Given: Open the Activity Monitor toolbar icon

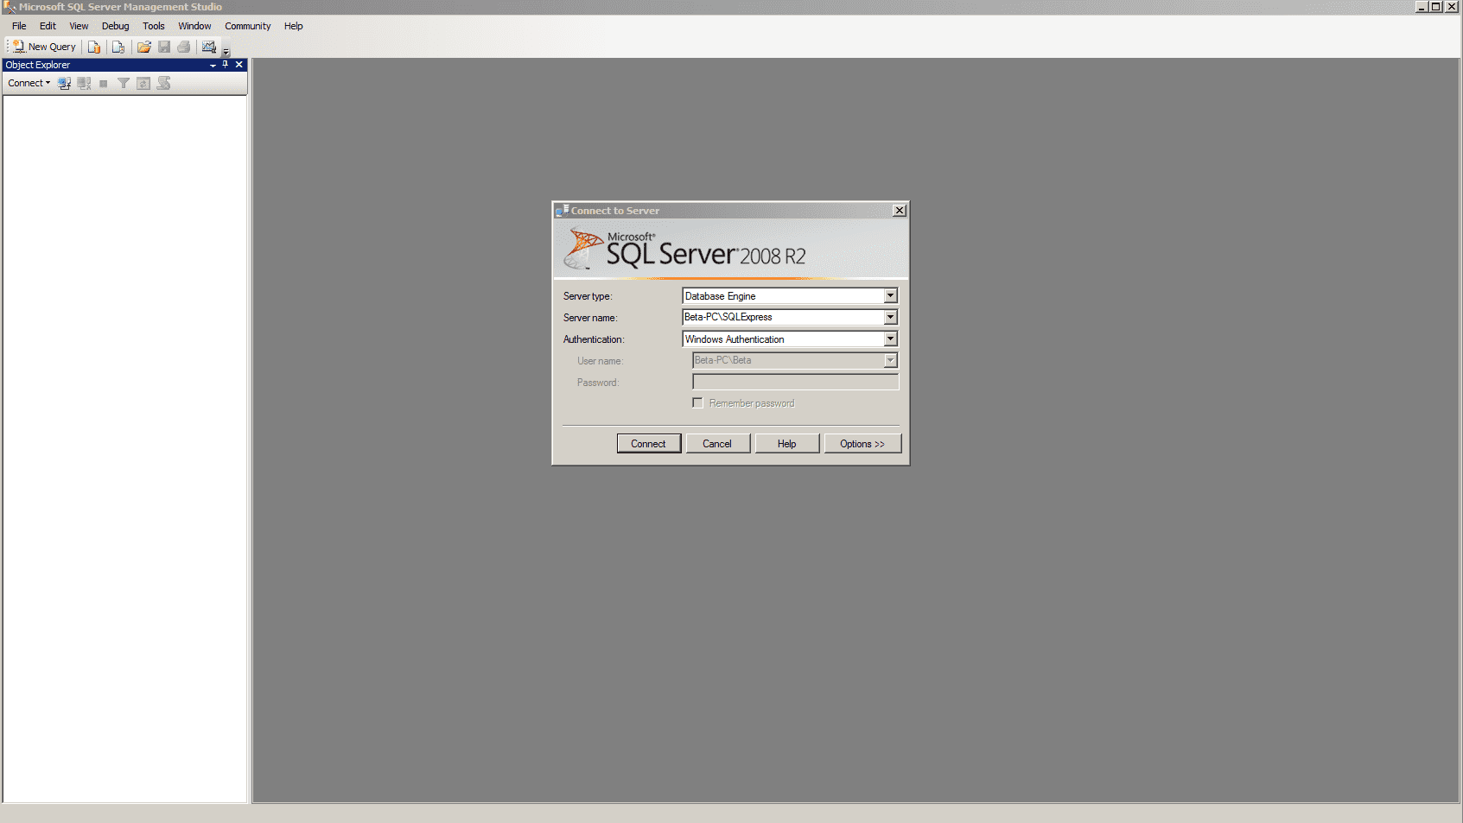Looking at the screenshot, I should pyautogui.click(x=209, y=47).
